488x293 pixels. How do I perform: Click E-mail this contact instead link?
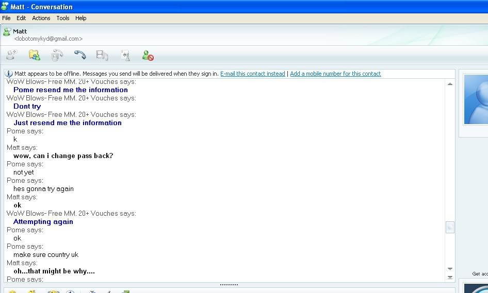tap(253, 74)
